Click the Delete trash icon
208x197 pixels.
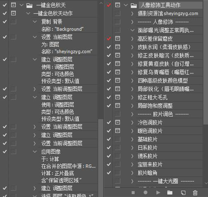pyautogui.click(x=195, y=192)
